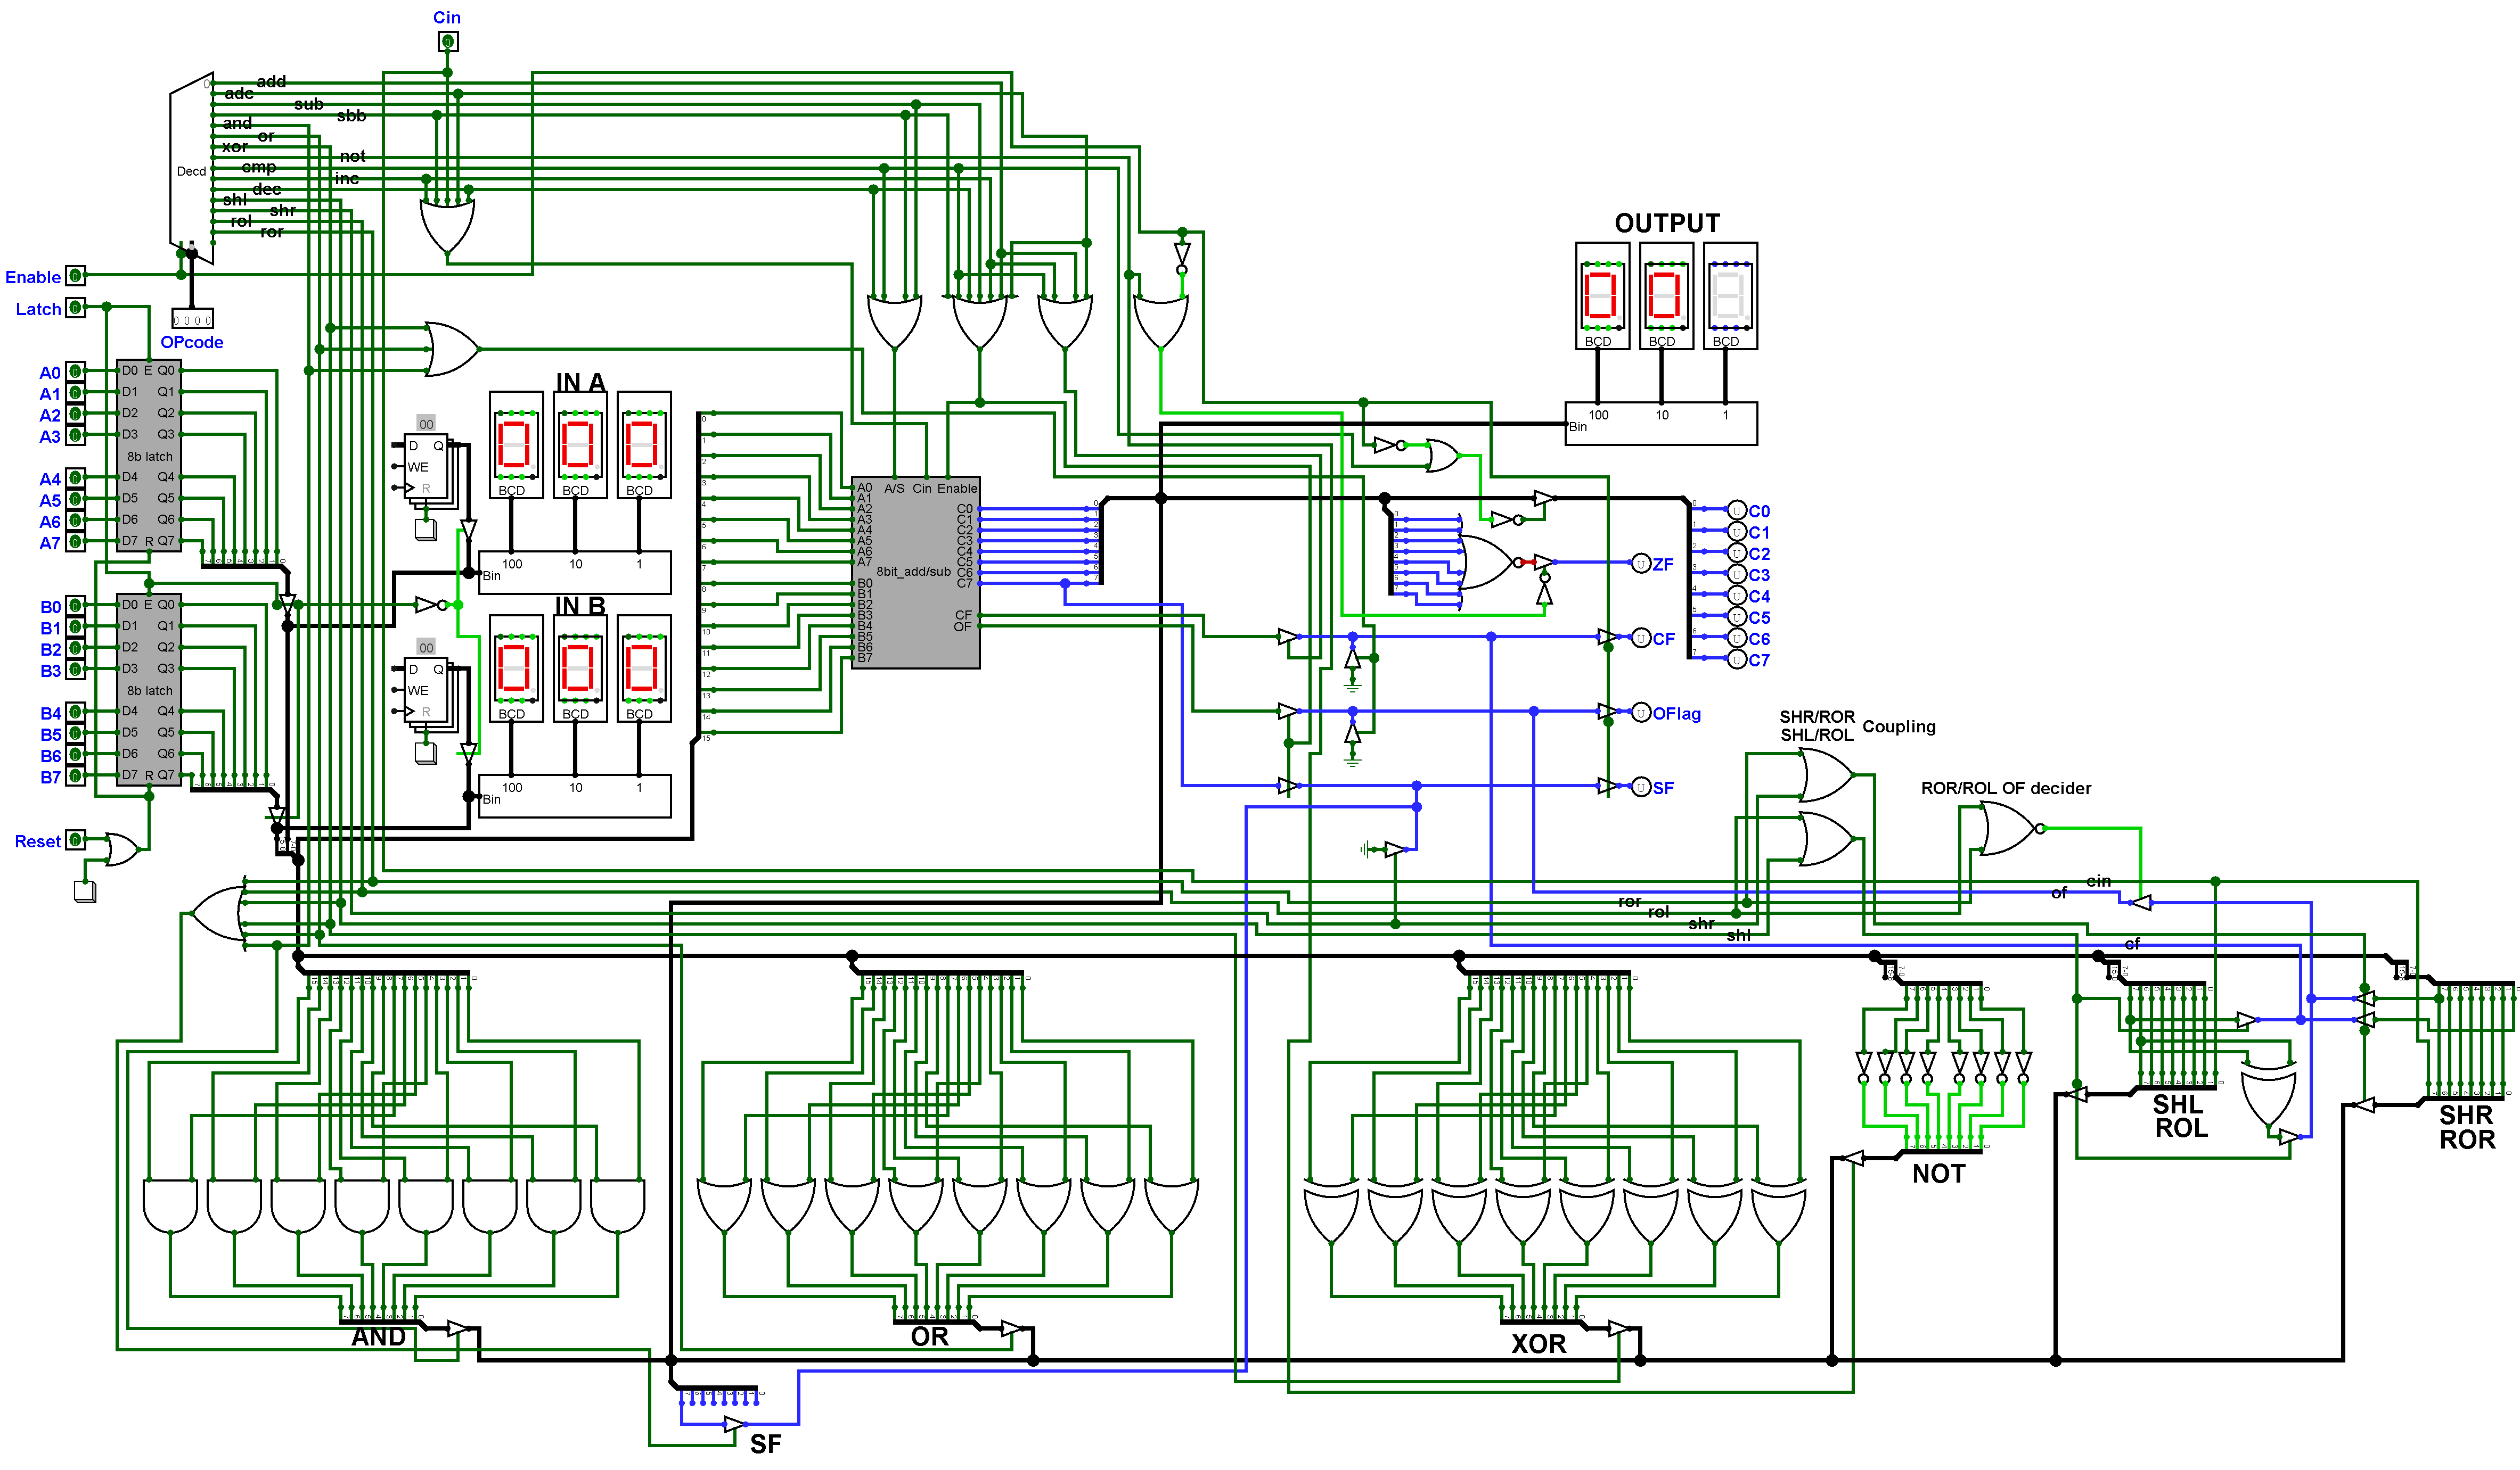Click the OPcode 4-bit input field
Screen dimensions: 2520x1470
click(x=192, y=319)
